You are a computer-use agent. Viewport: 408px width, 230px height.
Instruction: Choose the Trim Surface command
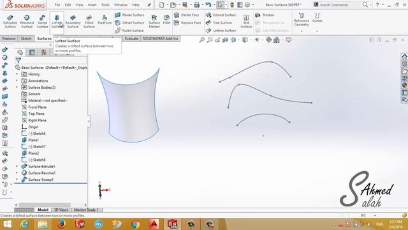(219, 23)
